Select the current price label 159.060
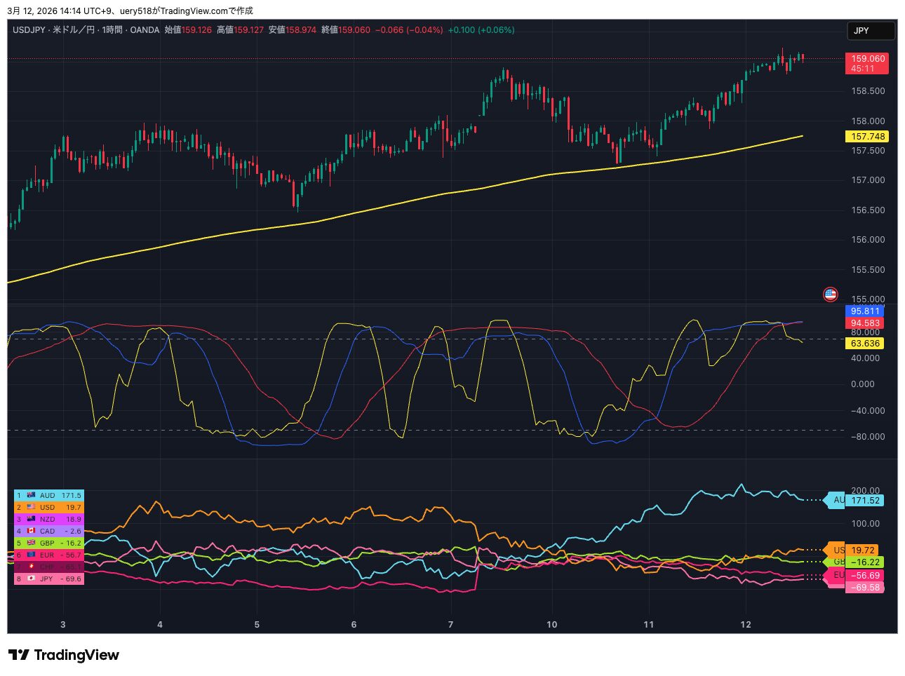This screenshot has height=676, width=905. pos(868,59)
